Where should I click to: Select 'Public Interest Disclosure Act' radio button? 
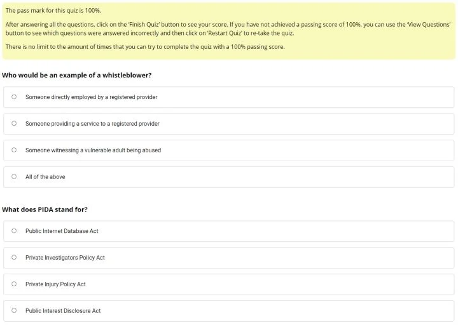coord(14,311)
